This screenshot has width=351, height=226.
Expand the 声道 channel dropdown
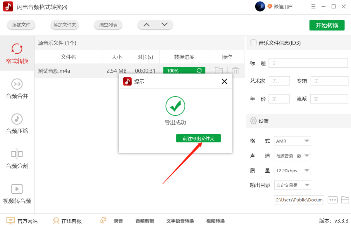292,156
